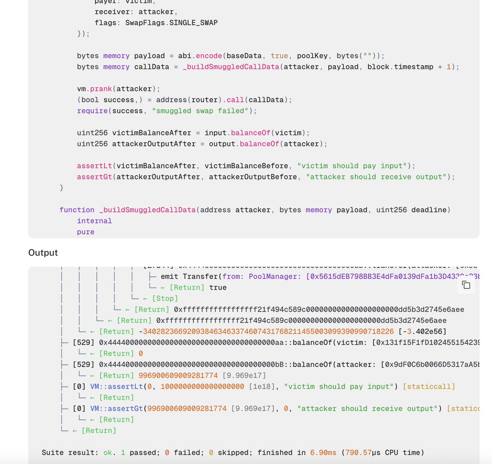Viewport: 492px width, 464px height.
Task: Click the "Suite result: ok. 1 passed" line
Action: coord(233,453)
